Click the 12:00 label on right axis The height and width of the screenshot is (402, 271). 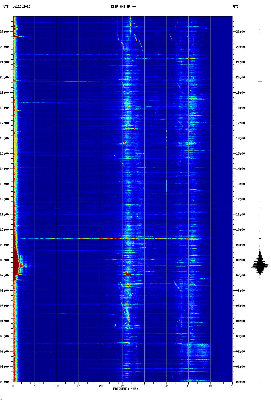coord(240,199)
